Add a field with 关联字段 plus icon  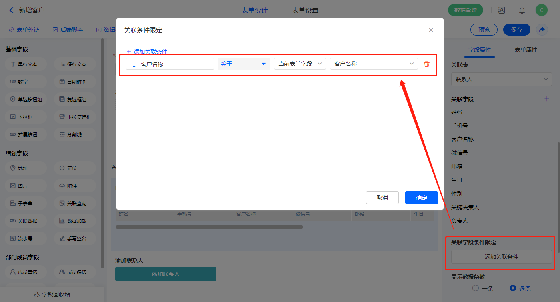point(547,99)
